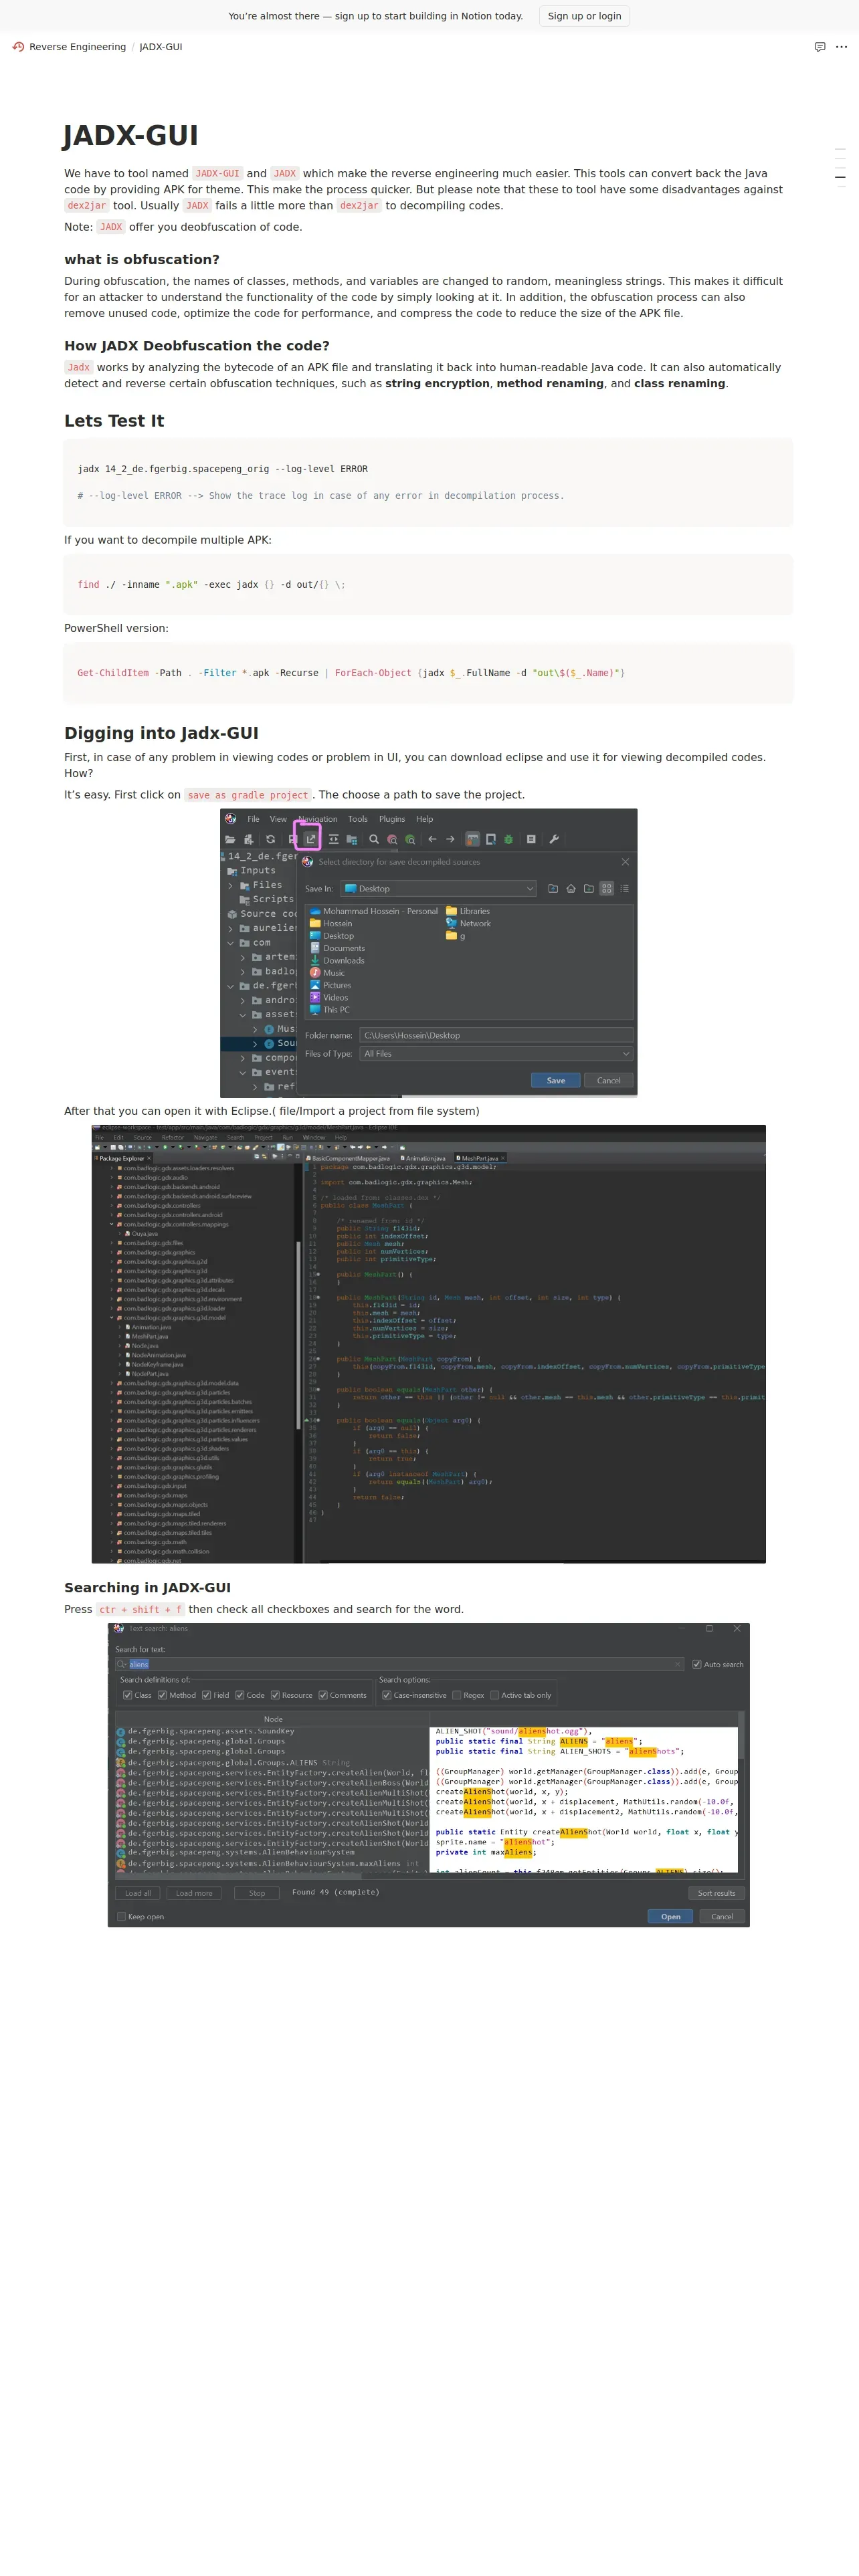Click the home icon in save dialog screenshot
Viewport: 859px width, 2576px height.
[x=571, y=888]
